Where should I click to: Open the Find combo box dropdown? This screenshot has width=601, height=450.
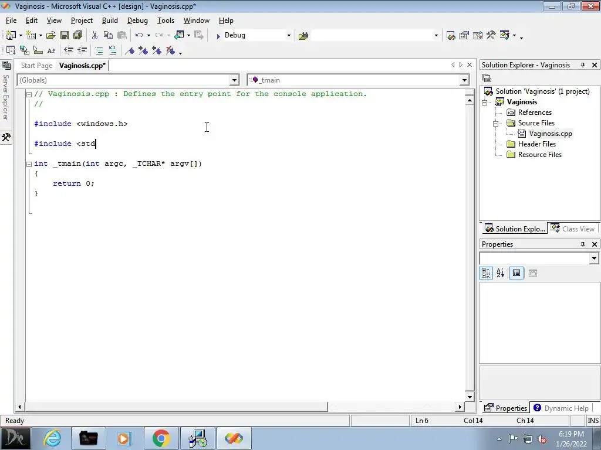pos(436,36)
